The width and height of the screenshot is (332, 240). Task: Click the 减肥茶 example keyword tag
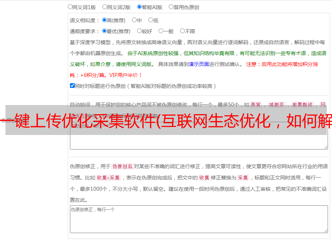click(276, 105)
